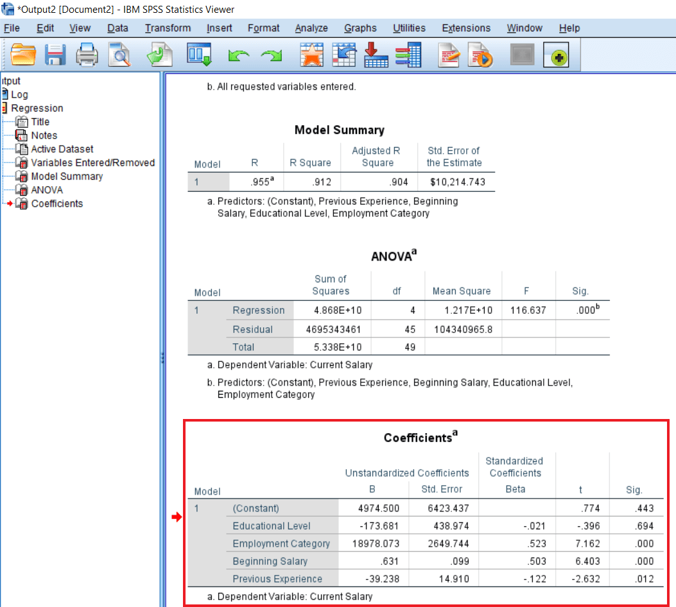Click the ANOVA table title
676x607 pixels.
pyautogui.click(x=394, y=255)
